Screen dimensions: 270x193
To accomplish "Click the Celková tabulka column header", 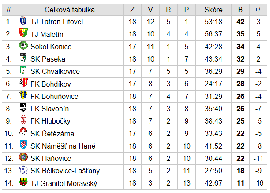I will (70, 10).
